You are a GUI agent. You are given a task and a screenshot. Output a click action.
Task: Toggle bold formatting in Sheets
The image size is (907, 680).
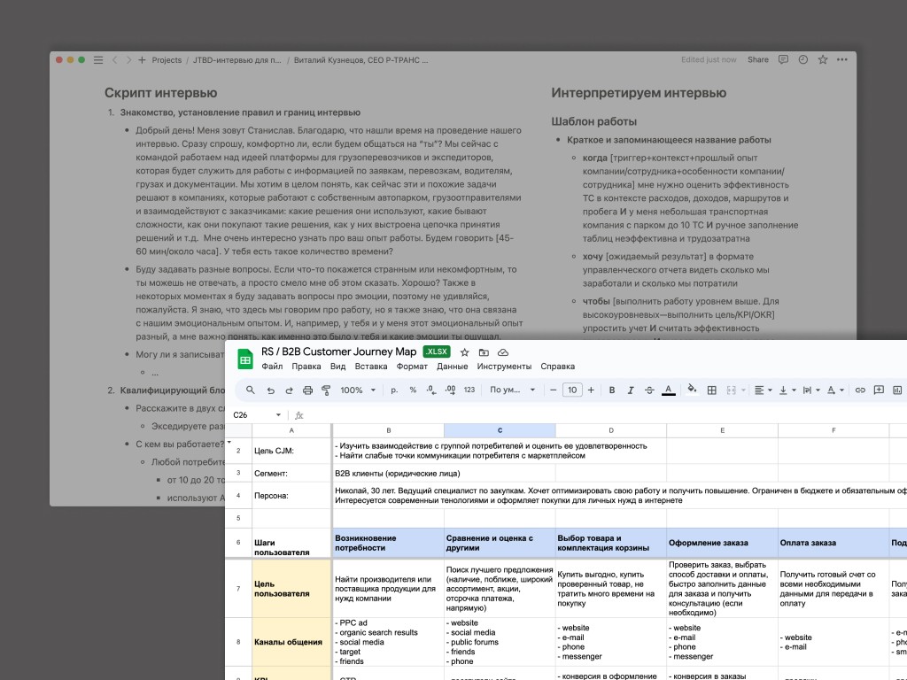[x=613, y=390]
